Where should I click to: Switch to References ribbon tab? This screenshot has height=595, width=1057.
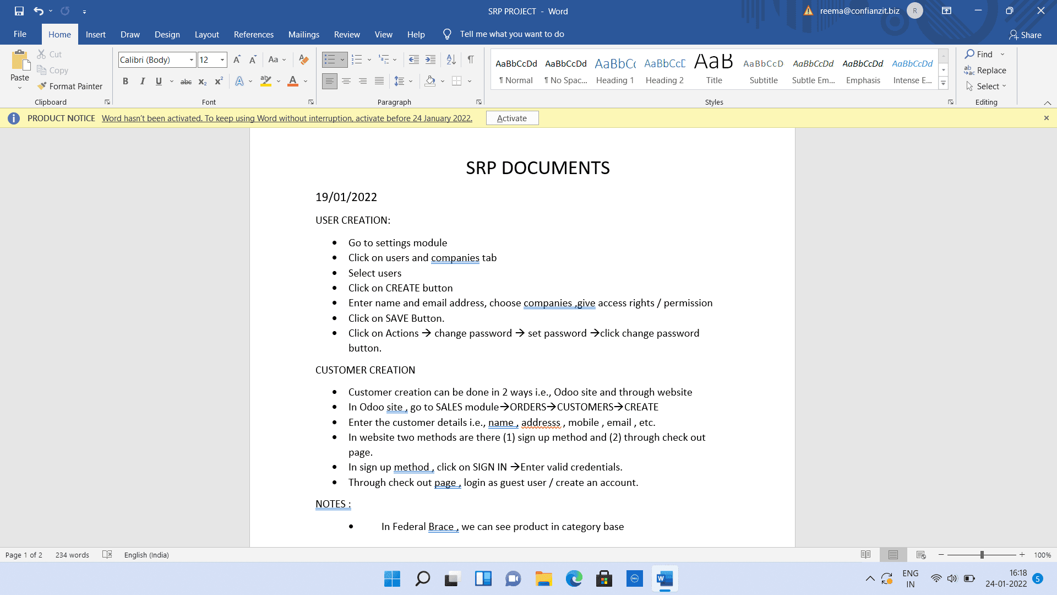pos(254,34)
